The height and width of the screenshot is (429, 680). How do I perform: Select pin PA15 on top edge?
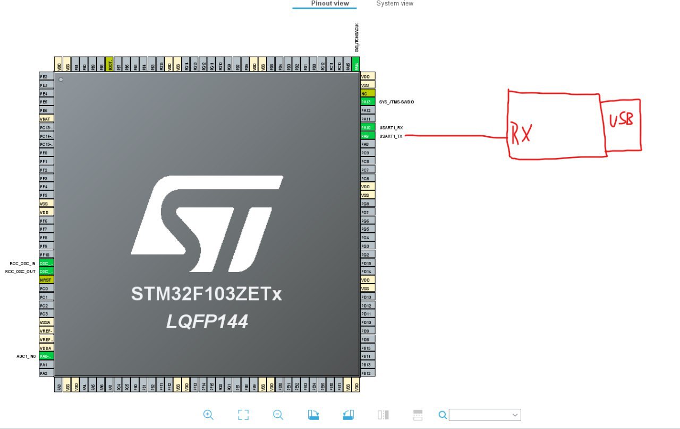[x=347, y=64]
